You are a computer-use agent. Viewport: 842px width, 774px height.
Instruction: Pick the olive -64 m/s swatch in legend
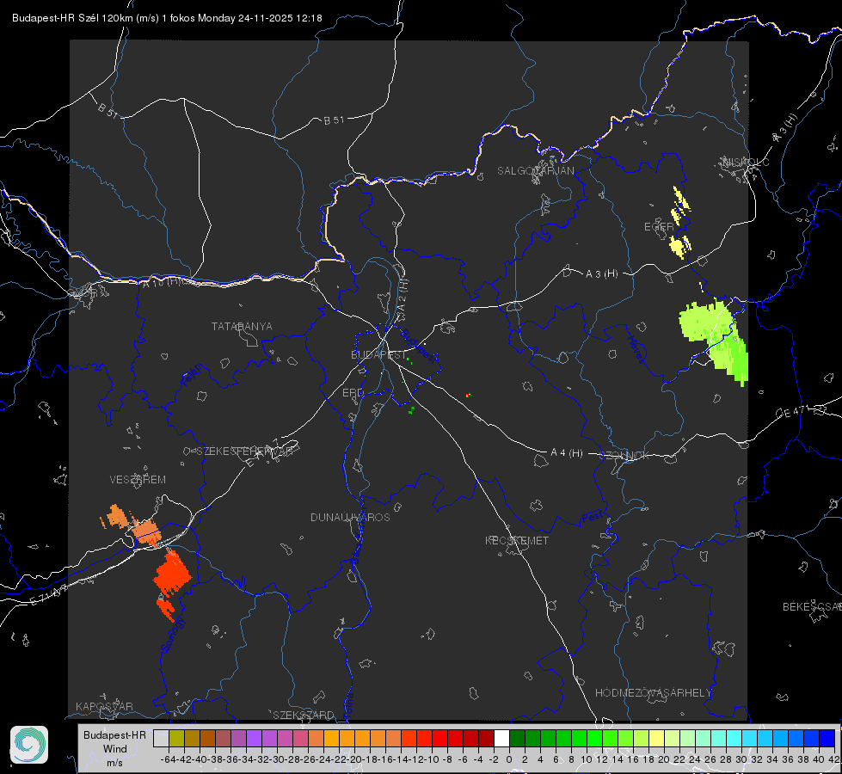(176, 738)
